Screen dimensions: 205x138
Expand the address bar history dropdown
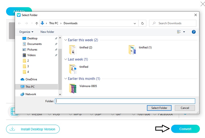[135, 23]
